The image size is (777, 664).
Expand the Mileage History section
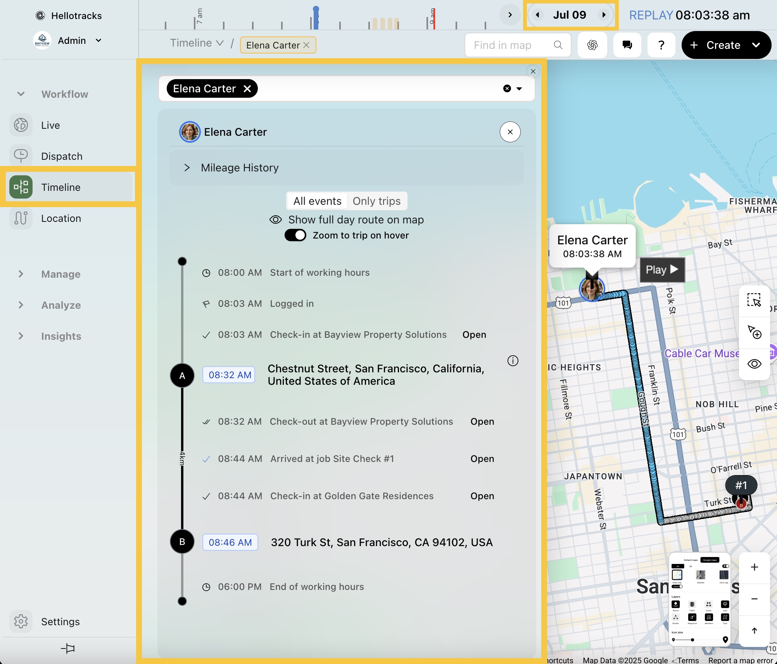click(x=347, y=168)
